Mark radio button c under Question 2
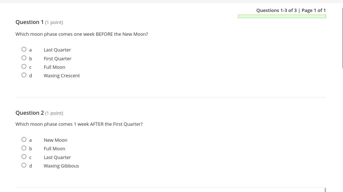The height and width of the screenshot is (192, 343). tap(24, 157)
